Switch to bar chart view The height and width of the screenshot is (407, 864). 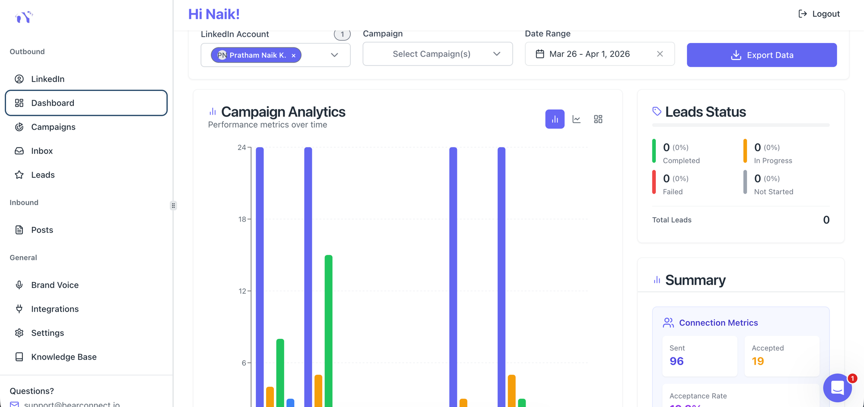click(x=555, y=119)
